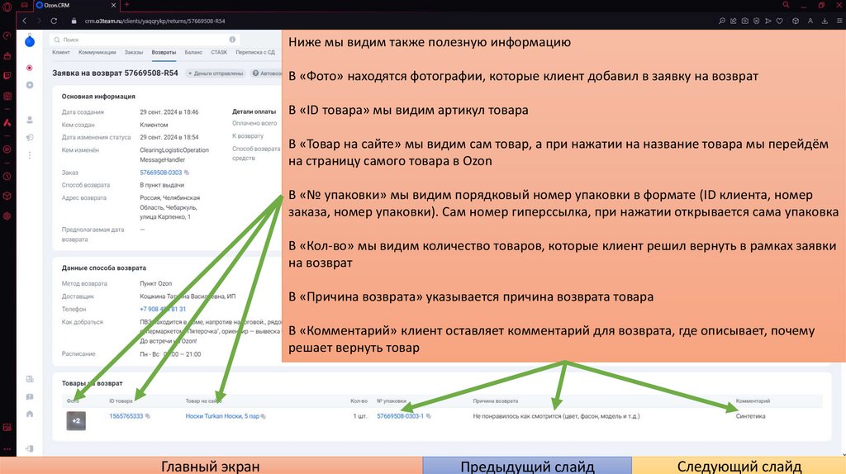
Task: Click the heart bookmark icon in toolbar
Action: coord(780,21)
